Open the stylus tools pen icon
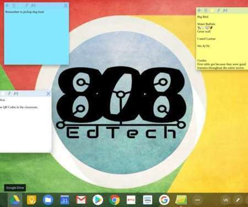Screen dimensions: 248x207 [238, 200]
